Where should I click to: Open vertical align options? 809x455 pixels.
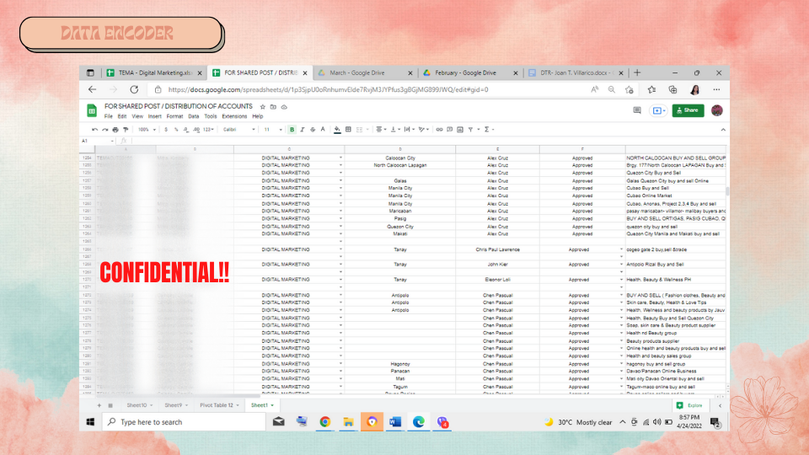[394, 130]
